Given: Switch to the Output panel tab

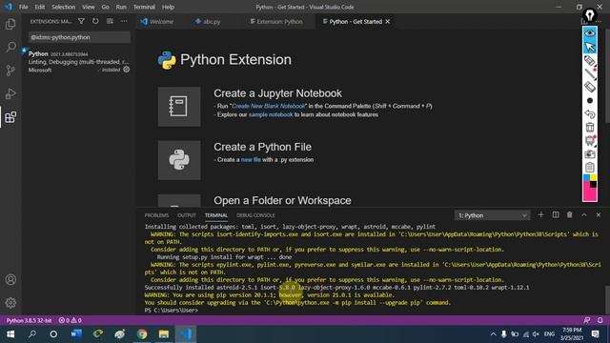Looking at the screenshot, I should (x=187, y=215).
